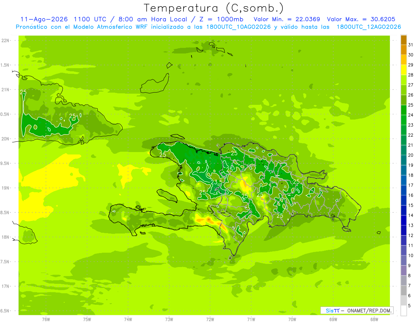Pick the blue swatch between 16 and 17
The height and width of the screenshot is (324, 420).
tap(404, 190)
